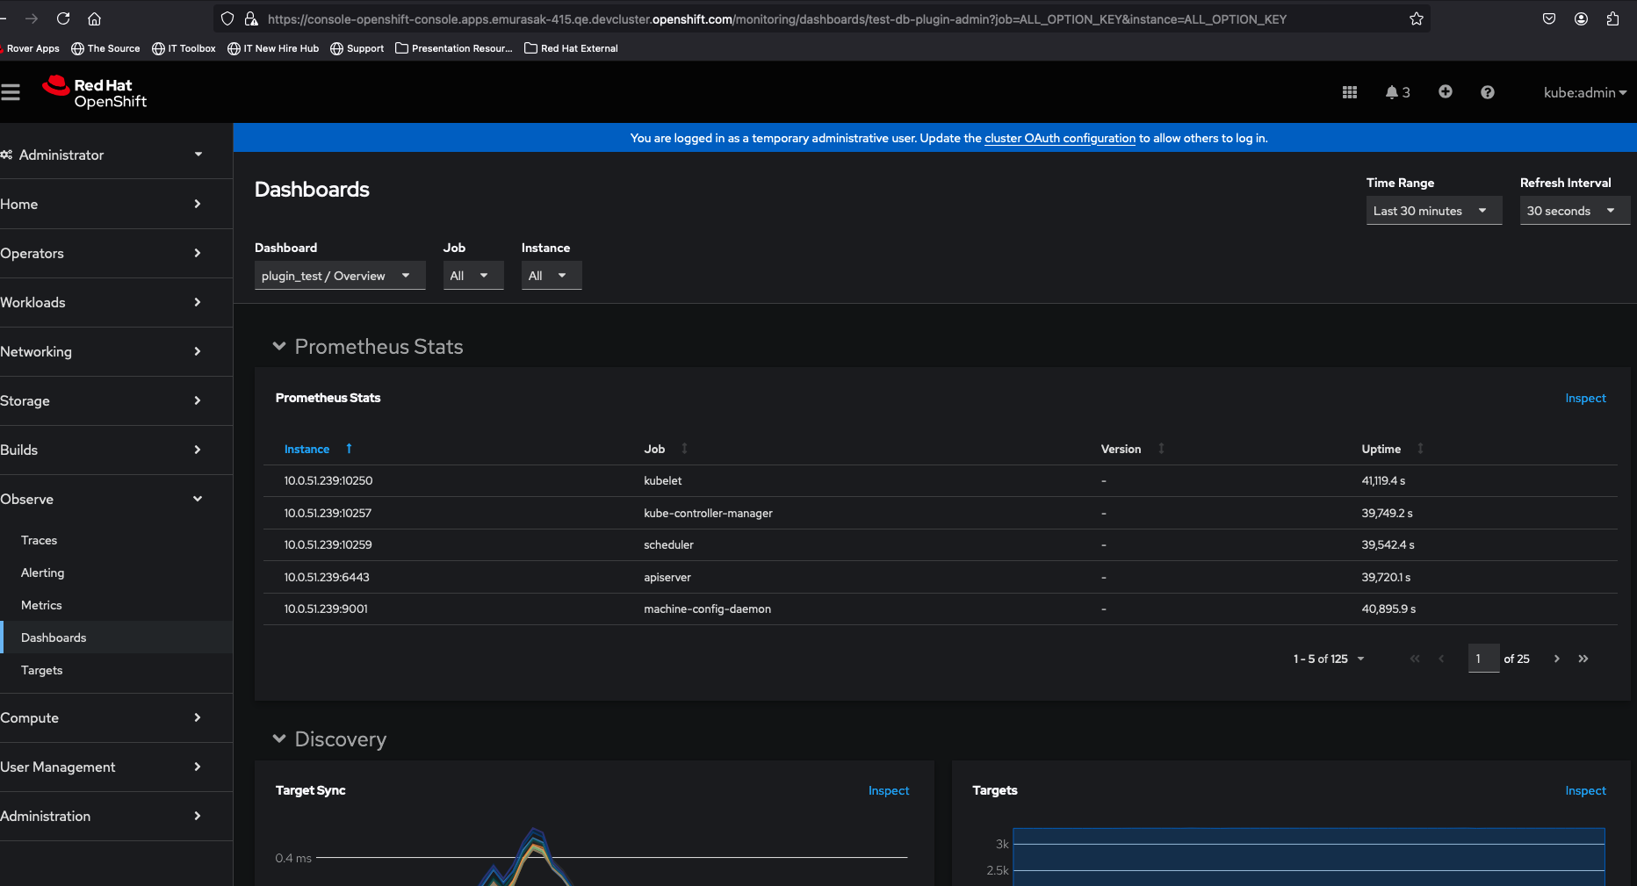
Task: Collapse the Prometheus Stats section
Action: tap(279, 347)
